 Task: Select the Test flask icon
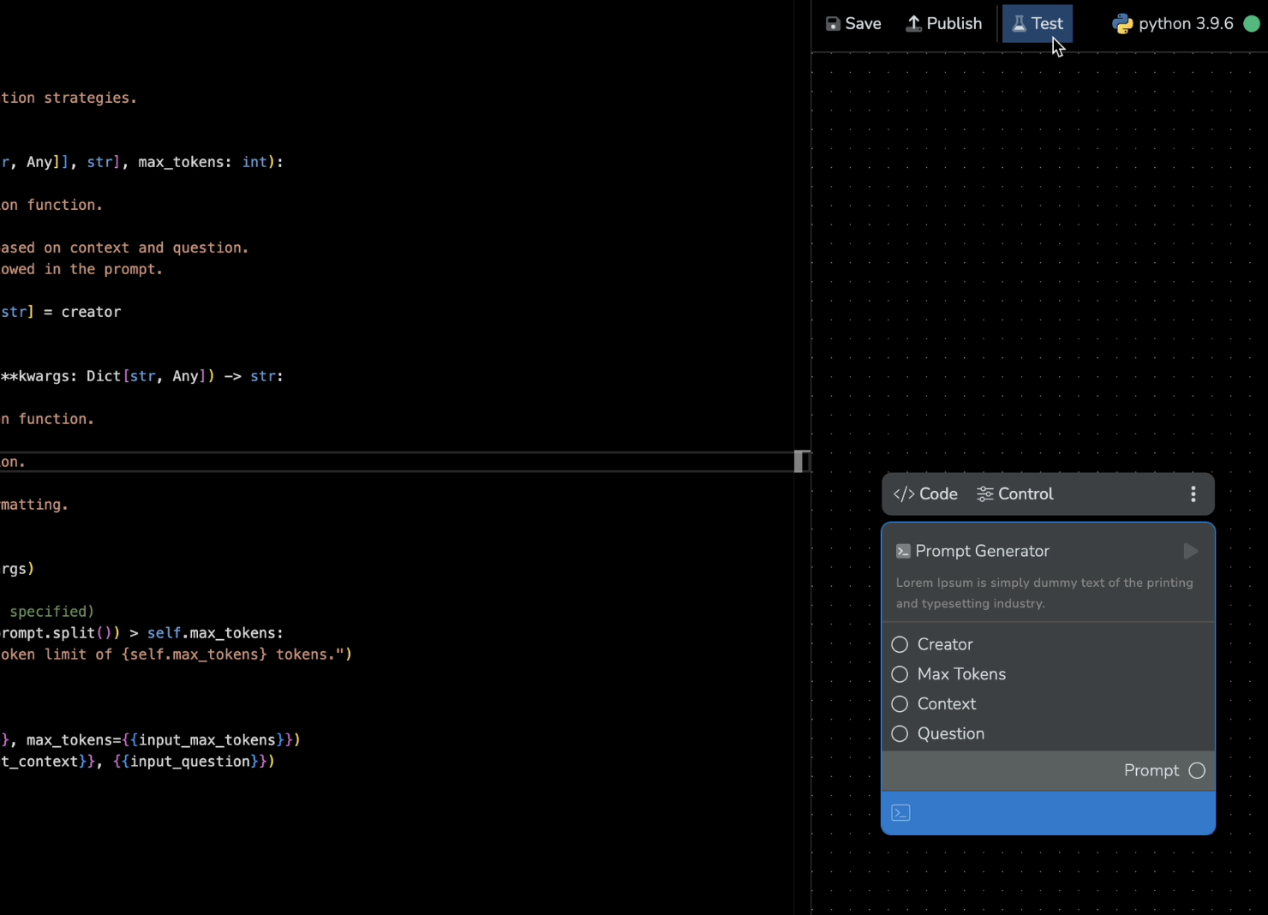(1019, 23)
